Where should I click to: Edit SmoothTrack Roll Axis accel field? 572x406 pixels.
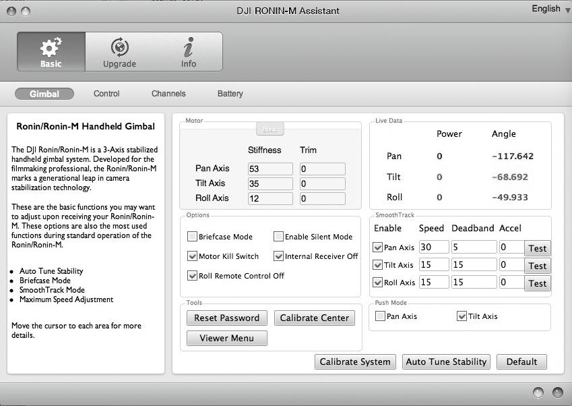512,282
